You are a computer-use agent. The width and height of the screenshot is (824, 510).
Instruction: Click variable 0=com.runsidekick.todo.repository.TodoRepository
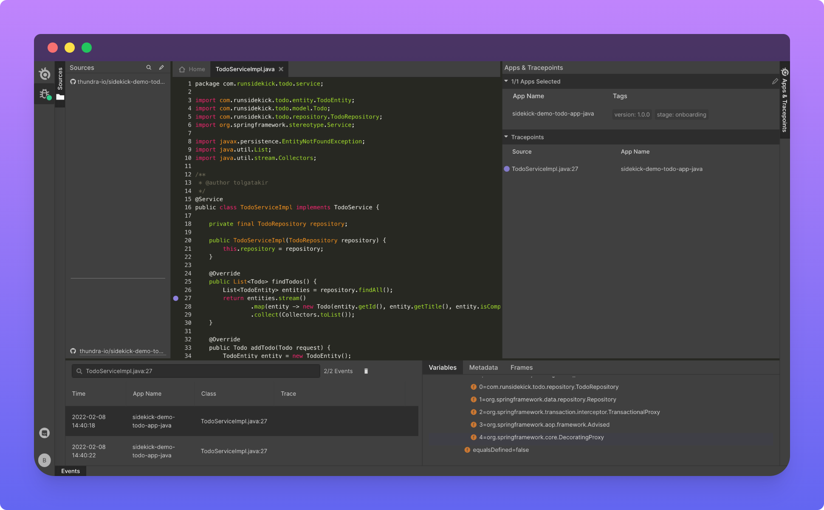coord(549,387)
